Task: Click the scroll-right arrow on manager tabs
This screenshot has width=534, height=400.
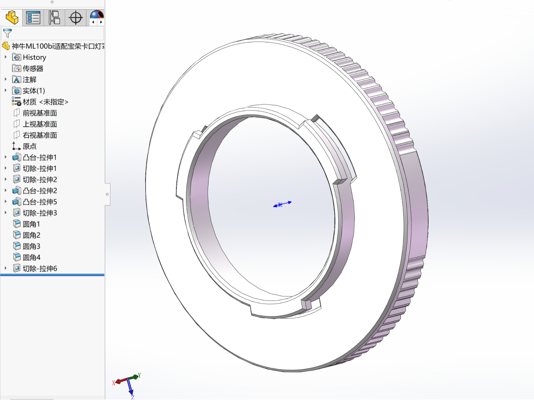Action: (101, 22)
